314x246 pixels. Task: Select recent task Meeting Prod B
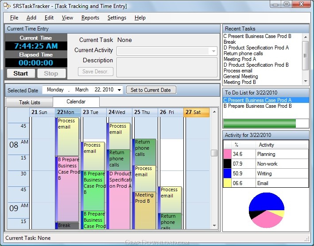click(240, 82)
